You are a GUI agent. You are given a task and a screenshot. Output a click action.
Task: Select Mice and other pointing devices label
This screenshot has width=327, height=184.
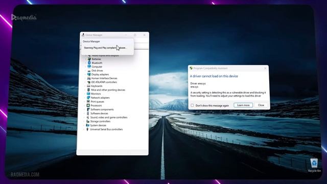pos(108,90)
